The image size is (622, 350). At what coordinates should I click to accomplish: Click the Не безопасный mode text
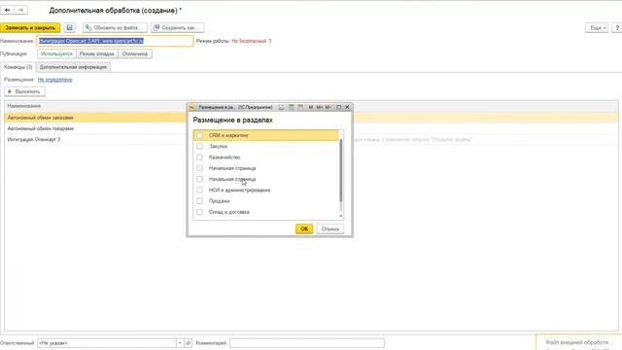(249, 41)
